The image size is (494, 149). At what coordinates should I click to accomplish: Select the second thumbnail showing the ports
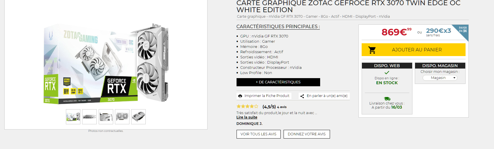pyautogui.click(x=89, y=117)
